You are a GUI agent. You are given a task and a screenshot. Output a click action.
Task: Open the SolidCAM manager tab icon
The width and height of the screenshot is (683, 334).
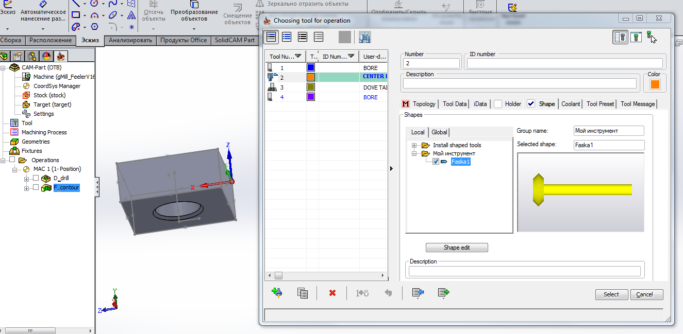point(61,56)
